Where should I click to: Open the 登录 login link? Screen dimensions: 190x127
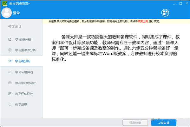point(16,13)
